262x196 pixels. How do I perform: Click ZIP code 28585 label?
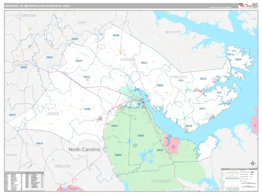(87, 109)
